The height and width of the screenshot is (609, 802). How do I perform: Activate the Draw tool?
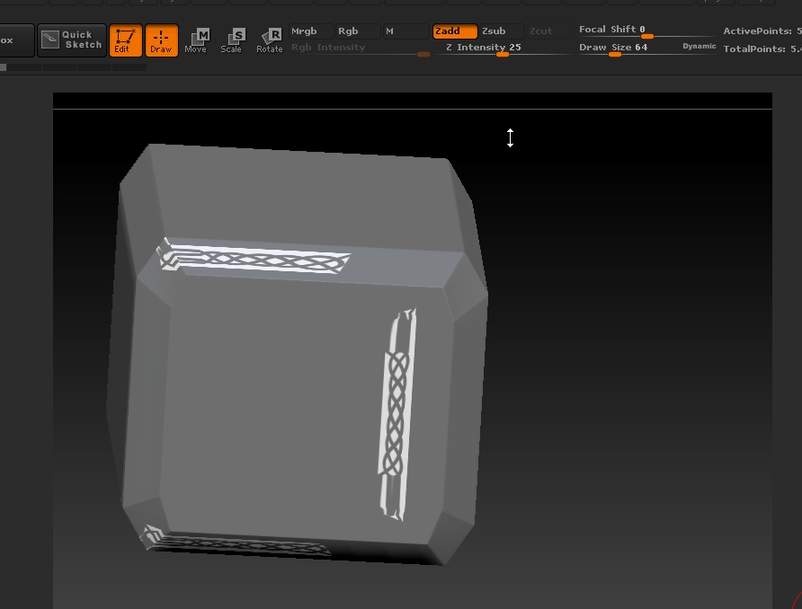point(161,40)
